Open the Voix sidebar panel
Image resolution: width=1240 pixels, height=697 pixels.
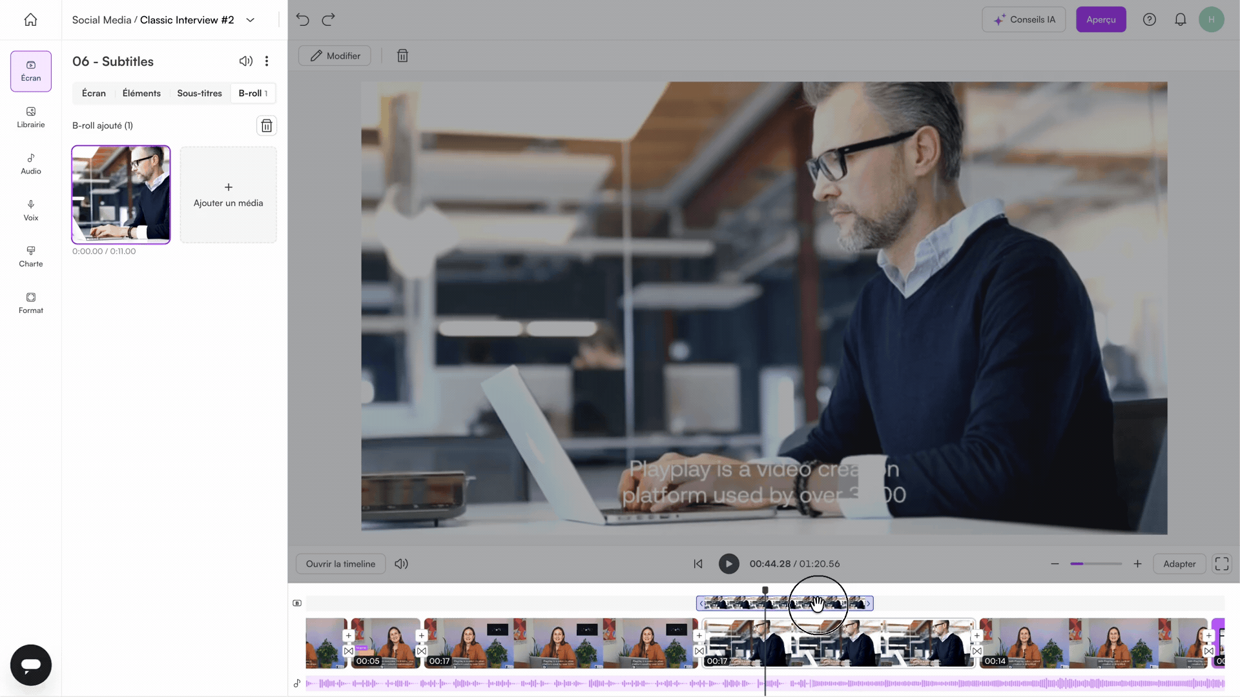(x=31, y=210)
